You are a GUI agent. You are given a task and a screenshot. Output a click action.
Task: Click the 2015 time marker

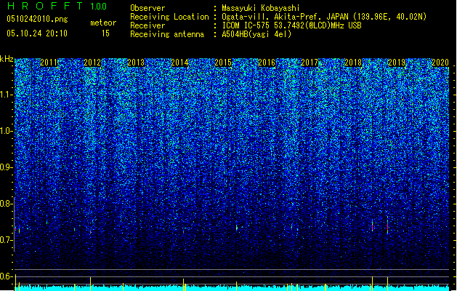pos(223,63)
